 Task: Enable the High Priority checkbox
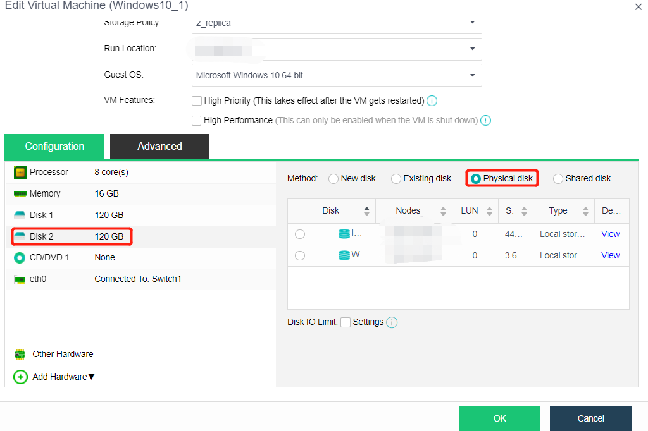pos(197,100)
